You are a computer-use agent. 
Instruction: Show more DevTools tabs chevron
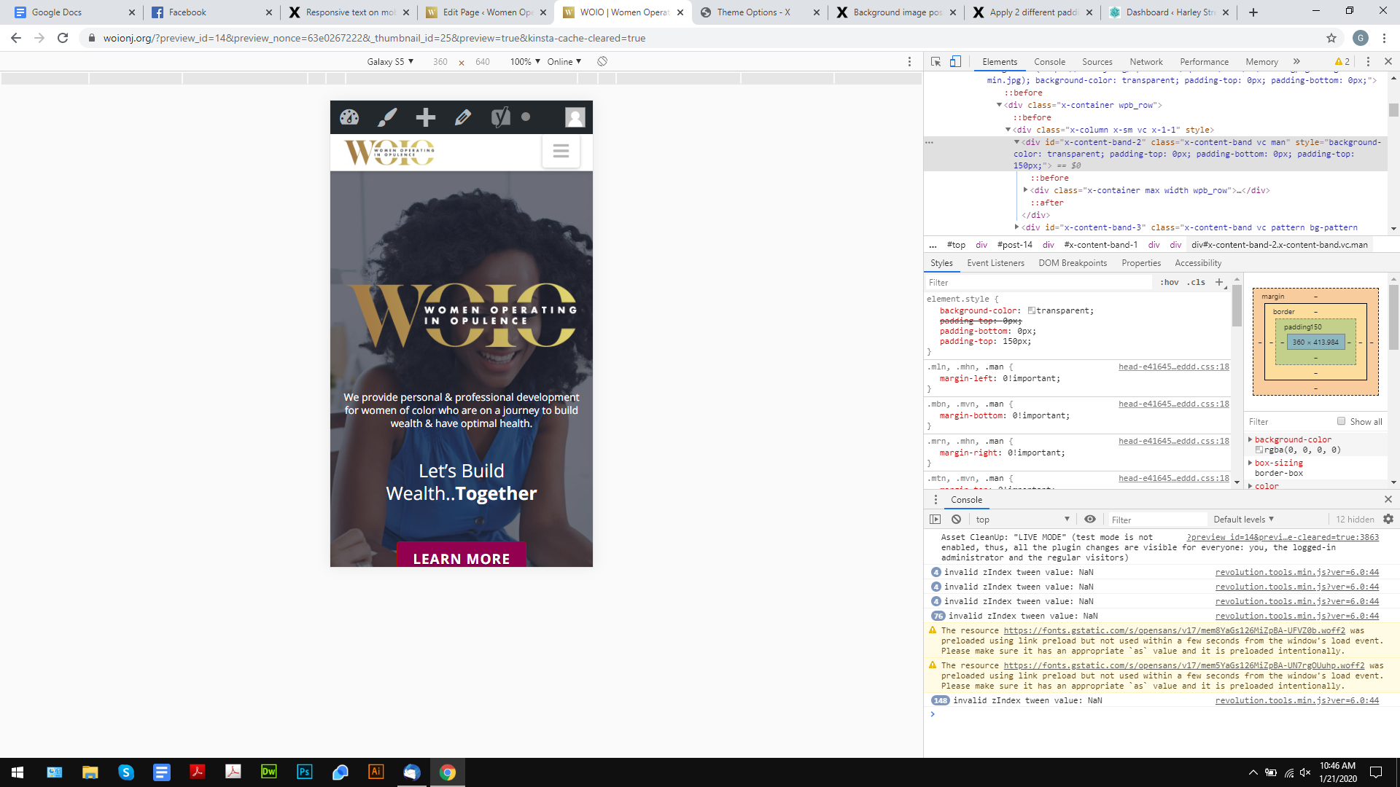click(1296, 62)
